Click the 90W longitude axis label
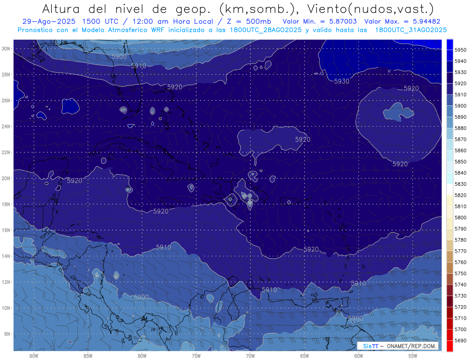Screen dimensions: 468x361 coord(34,356)
